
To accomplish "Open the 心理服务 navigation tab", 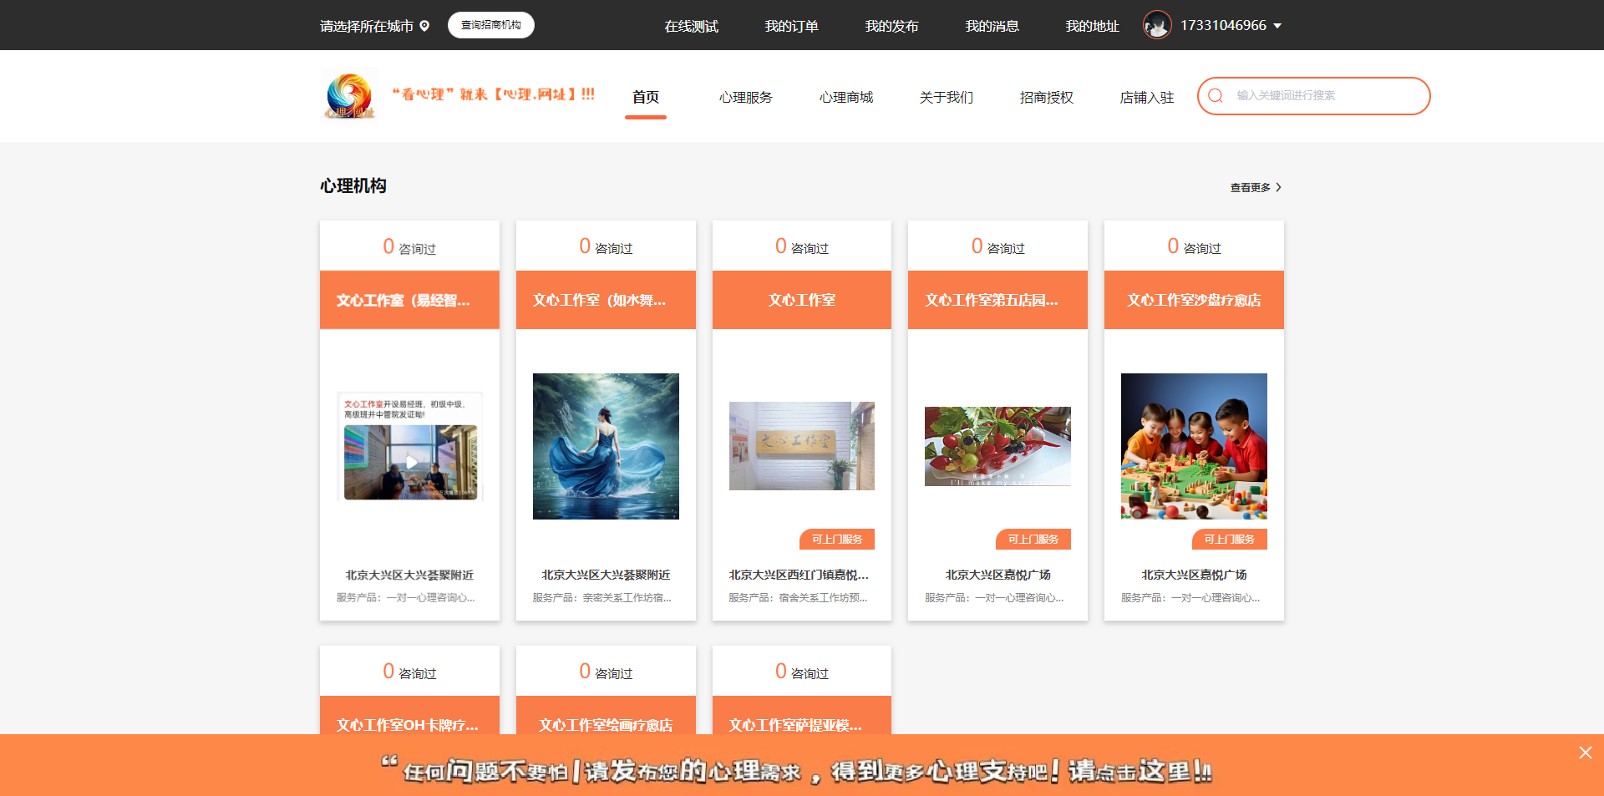I will coord(745,98).
